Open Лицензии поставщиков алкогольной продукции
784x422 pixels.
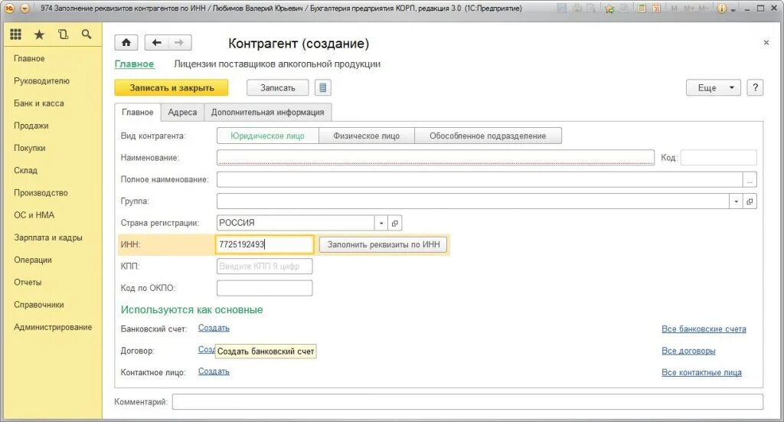point(277,64)
